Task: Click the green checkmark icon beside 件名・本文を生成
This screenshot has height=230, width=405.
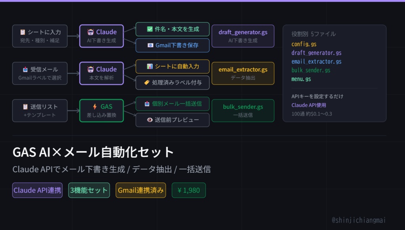Action: [x=150, y=29]
